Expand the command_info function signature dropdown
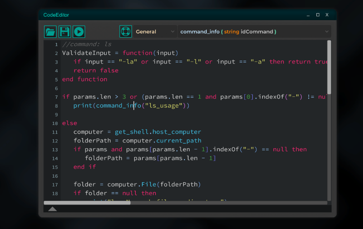This screenshot has height=229, width=363. (x=327, y=31)
